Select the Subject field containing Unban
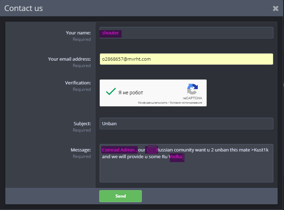Viewport: 284px width, 210px height. click(x=186, y=124)
